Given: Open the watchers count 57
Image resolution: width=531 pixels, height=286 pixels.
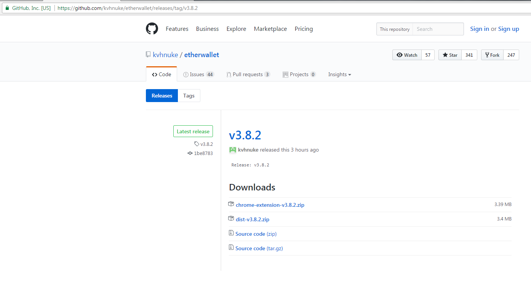Looking at the screenshot, I should click(428, 55).
